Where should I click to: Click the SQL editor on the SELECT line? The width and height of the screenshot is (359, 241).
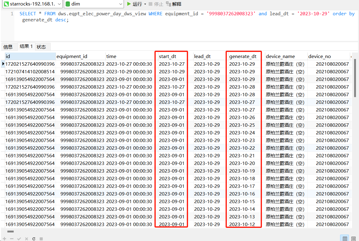point(183,14)
